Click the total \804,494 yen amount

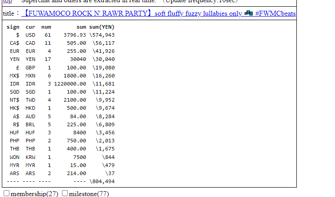[x=102, y=181]
